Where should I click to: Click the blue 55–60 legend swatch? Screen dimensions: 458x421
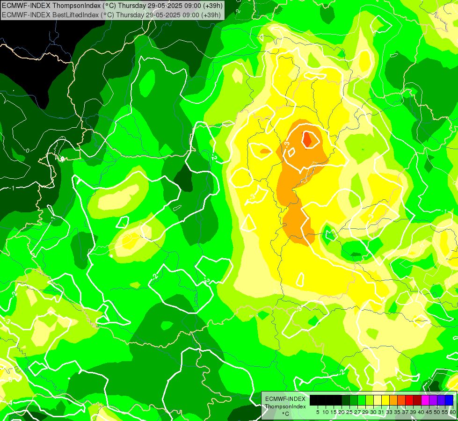tap(449, 400)
